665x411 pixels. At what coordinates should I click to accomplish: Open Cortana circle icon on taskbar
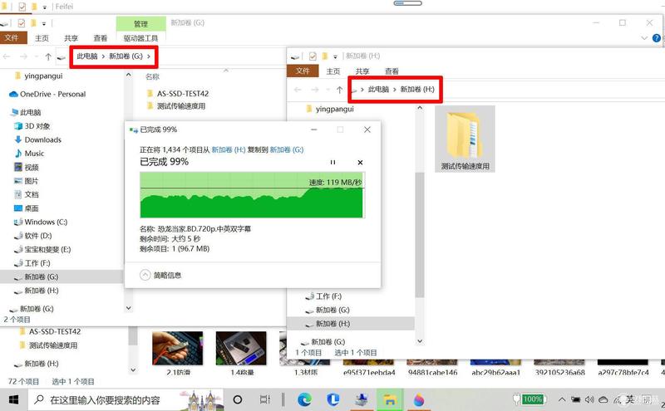[x=238, y=399]
